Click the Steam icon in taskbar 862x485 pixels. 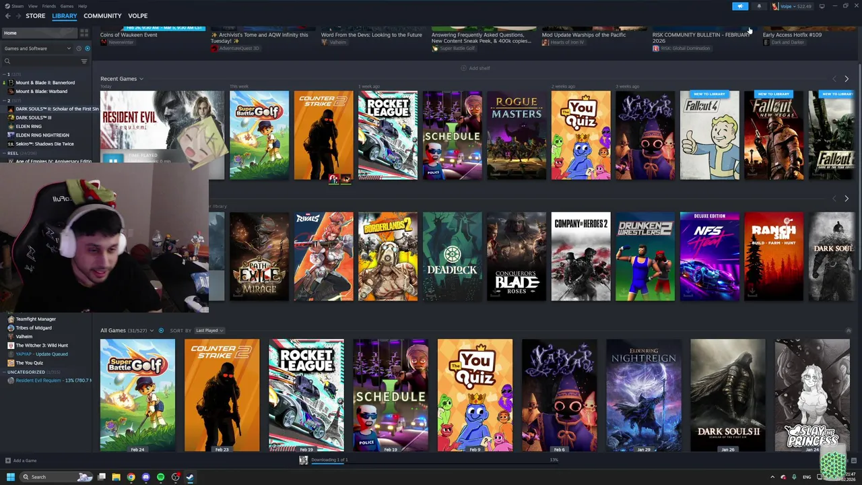[x=190, y=477]
